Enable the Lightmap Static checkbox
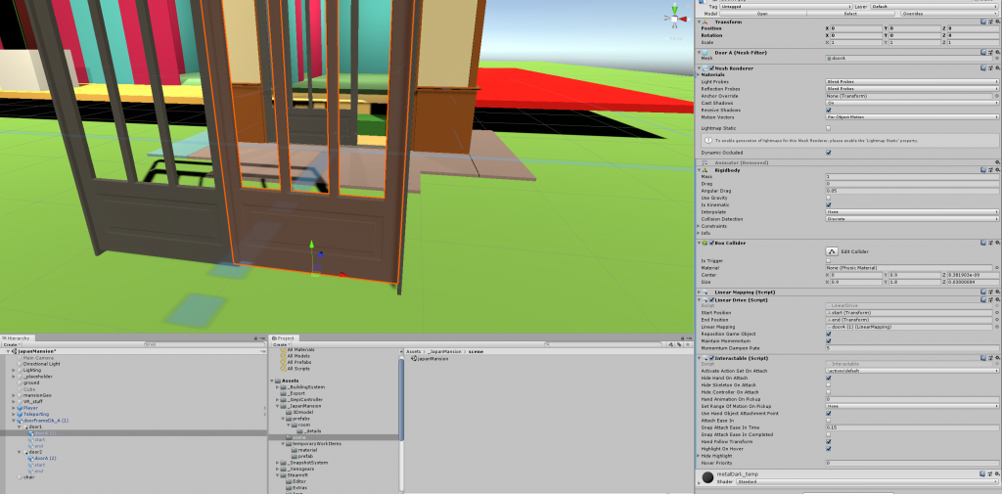The height and width of the screenshot is (494, 1002). [829, 128]
